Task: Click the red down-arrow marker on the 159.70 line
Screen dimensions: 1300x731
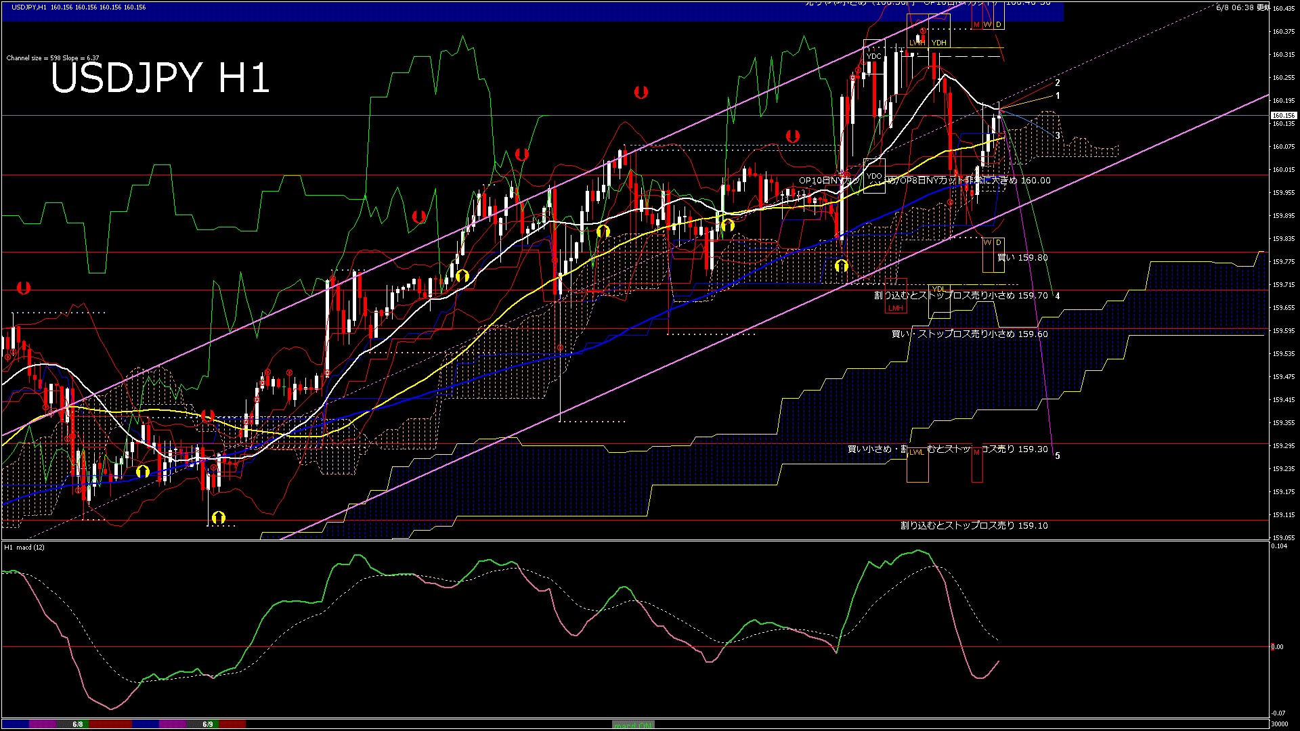Action: pyautogui.click(x=24, y=288)
